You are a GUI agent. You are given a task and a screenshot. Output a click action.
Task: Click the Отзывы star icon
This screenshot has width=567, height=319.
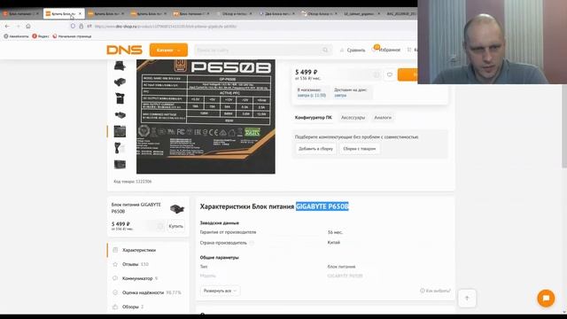point(115,264)
